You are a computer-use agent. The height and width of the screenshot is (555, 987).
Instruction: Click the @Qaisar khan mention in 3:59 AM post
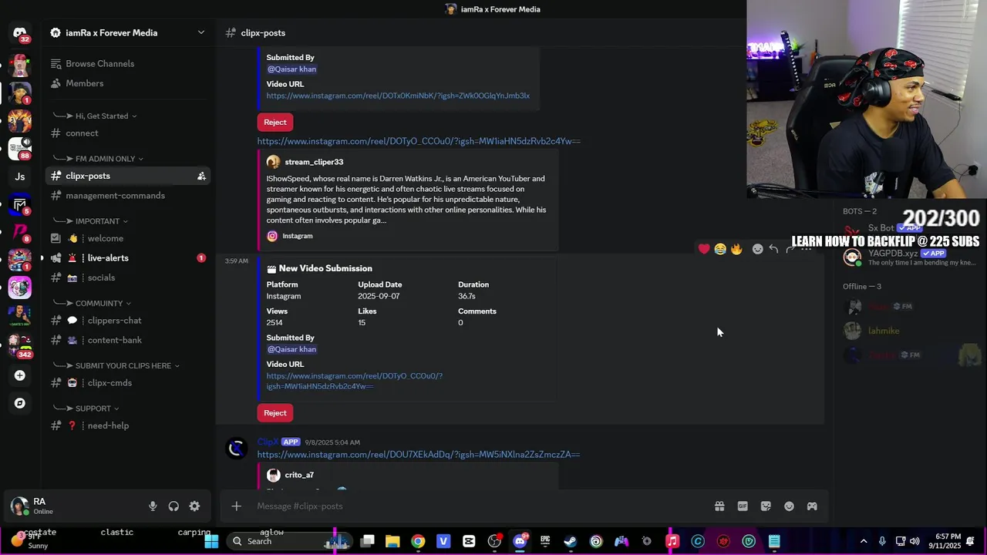pyautogui.click(x=291, y=349)
